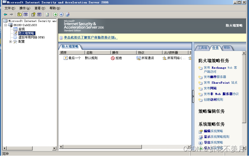Sort by the 顺序 column header
Image resolution: width=249 pixels, height=156 pixels.
[72, 52]
